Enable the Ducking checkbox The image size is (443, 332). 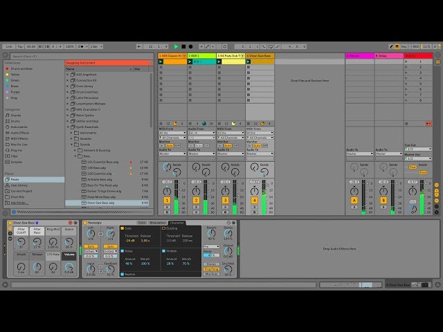tap(163, 228)
